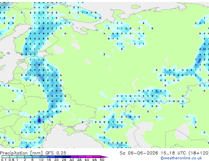Click the 0.5–1 mm legend color box
The width and height of the screenshot is (209, 161).
(x=13, y=157)
